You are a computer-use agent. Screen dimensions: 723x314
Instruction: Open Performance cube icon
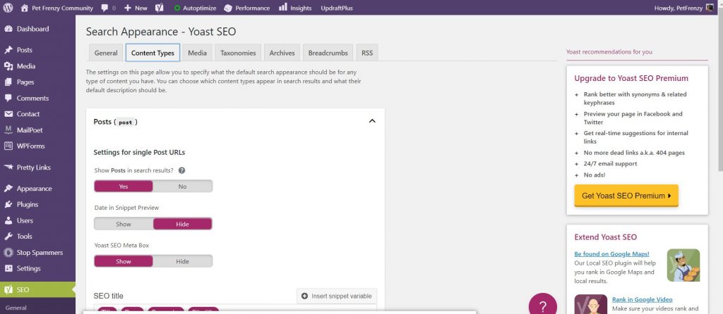point(228,8)
